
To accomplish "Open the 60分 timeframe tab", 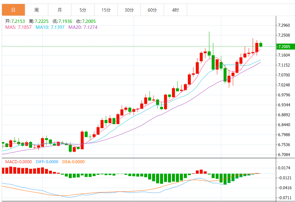I will (x=152, y=10).
